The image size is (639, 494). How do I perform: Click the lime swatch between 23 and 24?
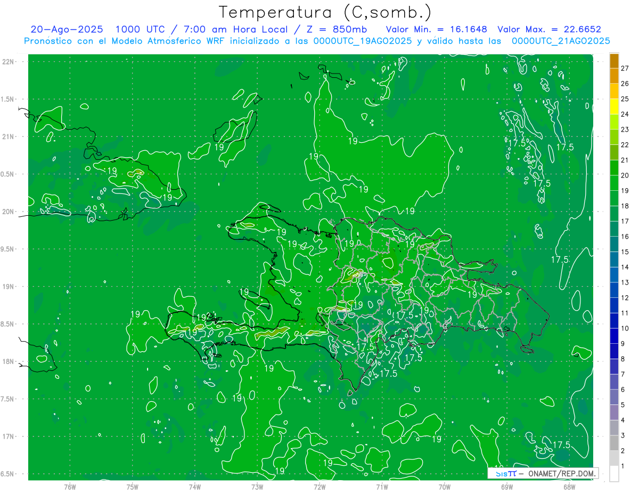[614, 122]
